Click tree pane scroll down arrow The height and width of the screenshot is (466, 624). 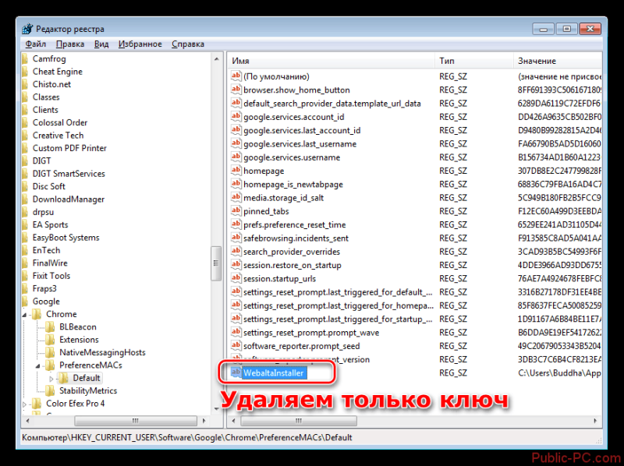[216, 408]
